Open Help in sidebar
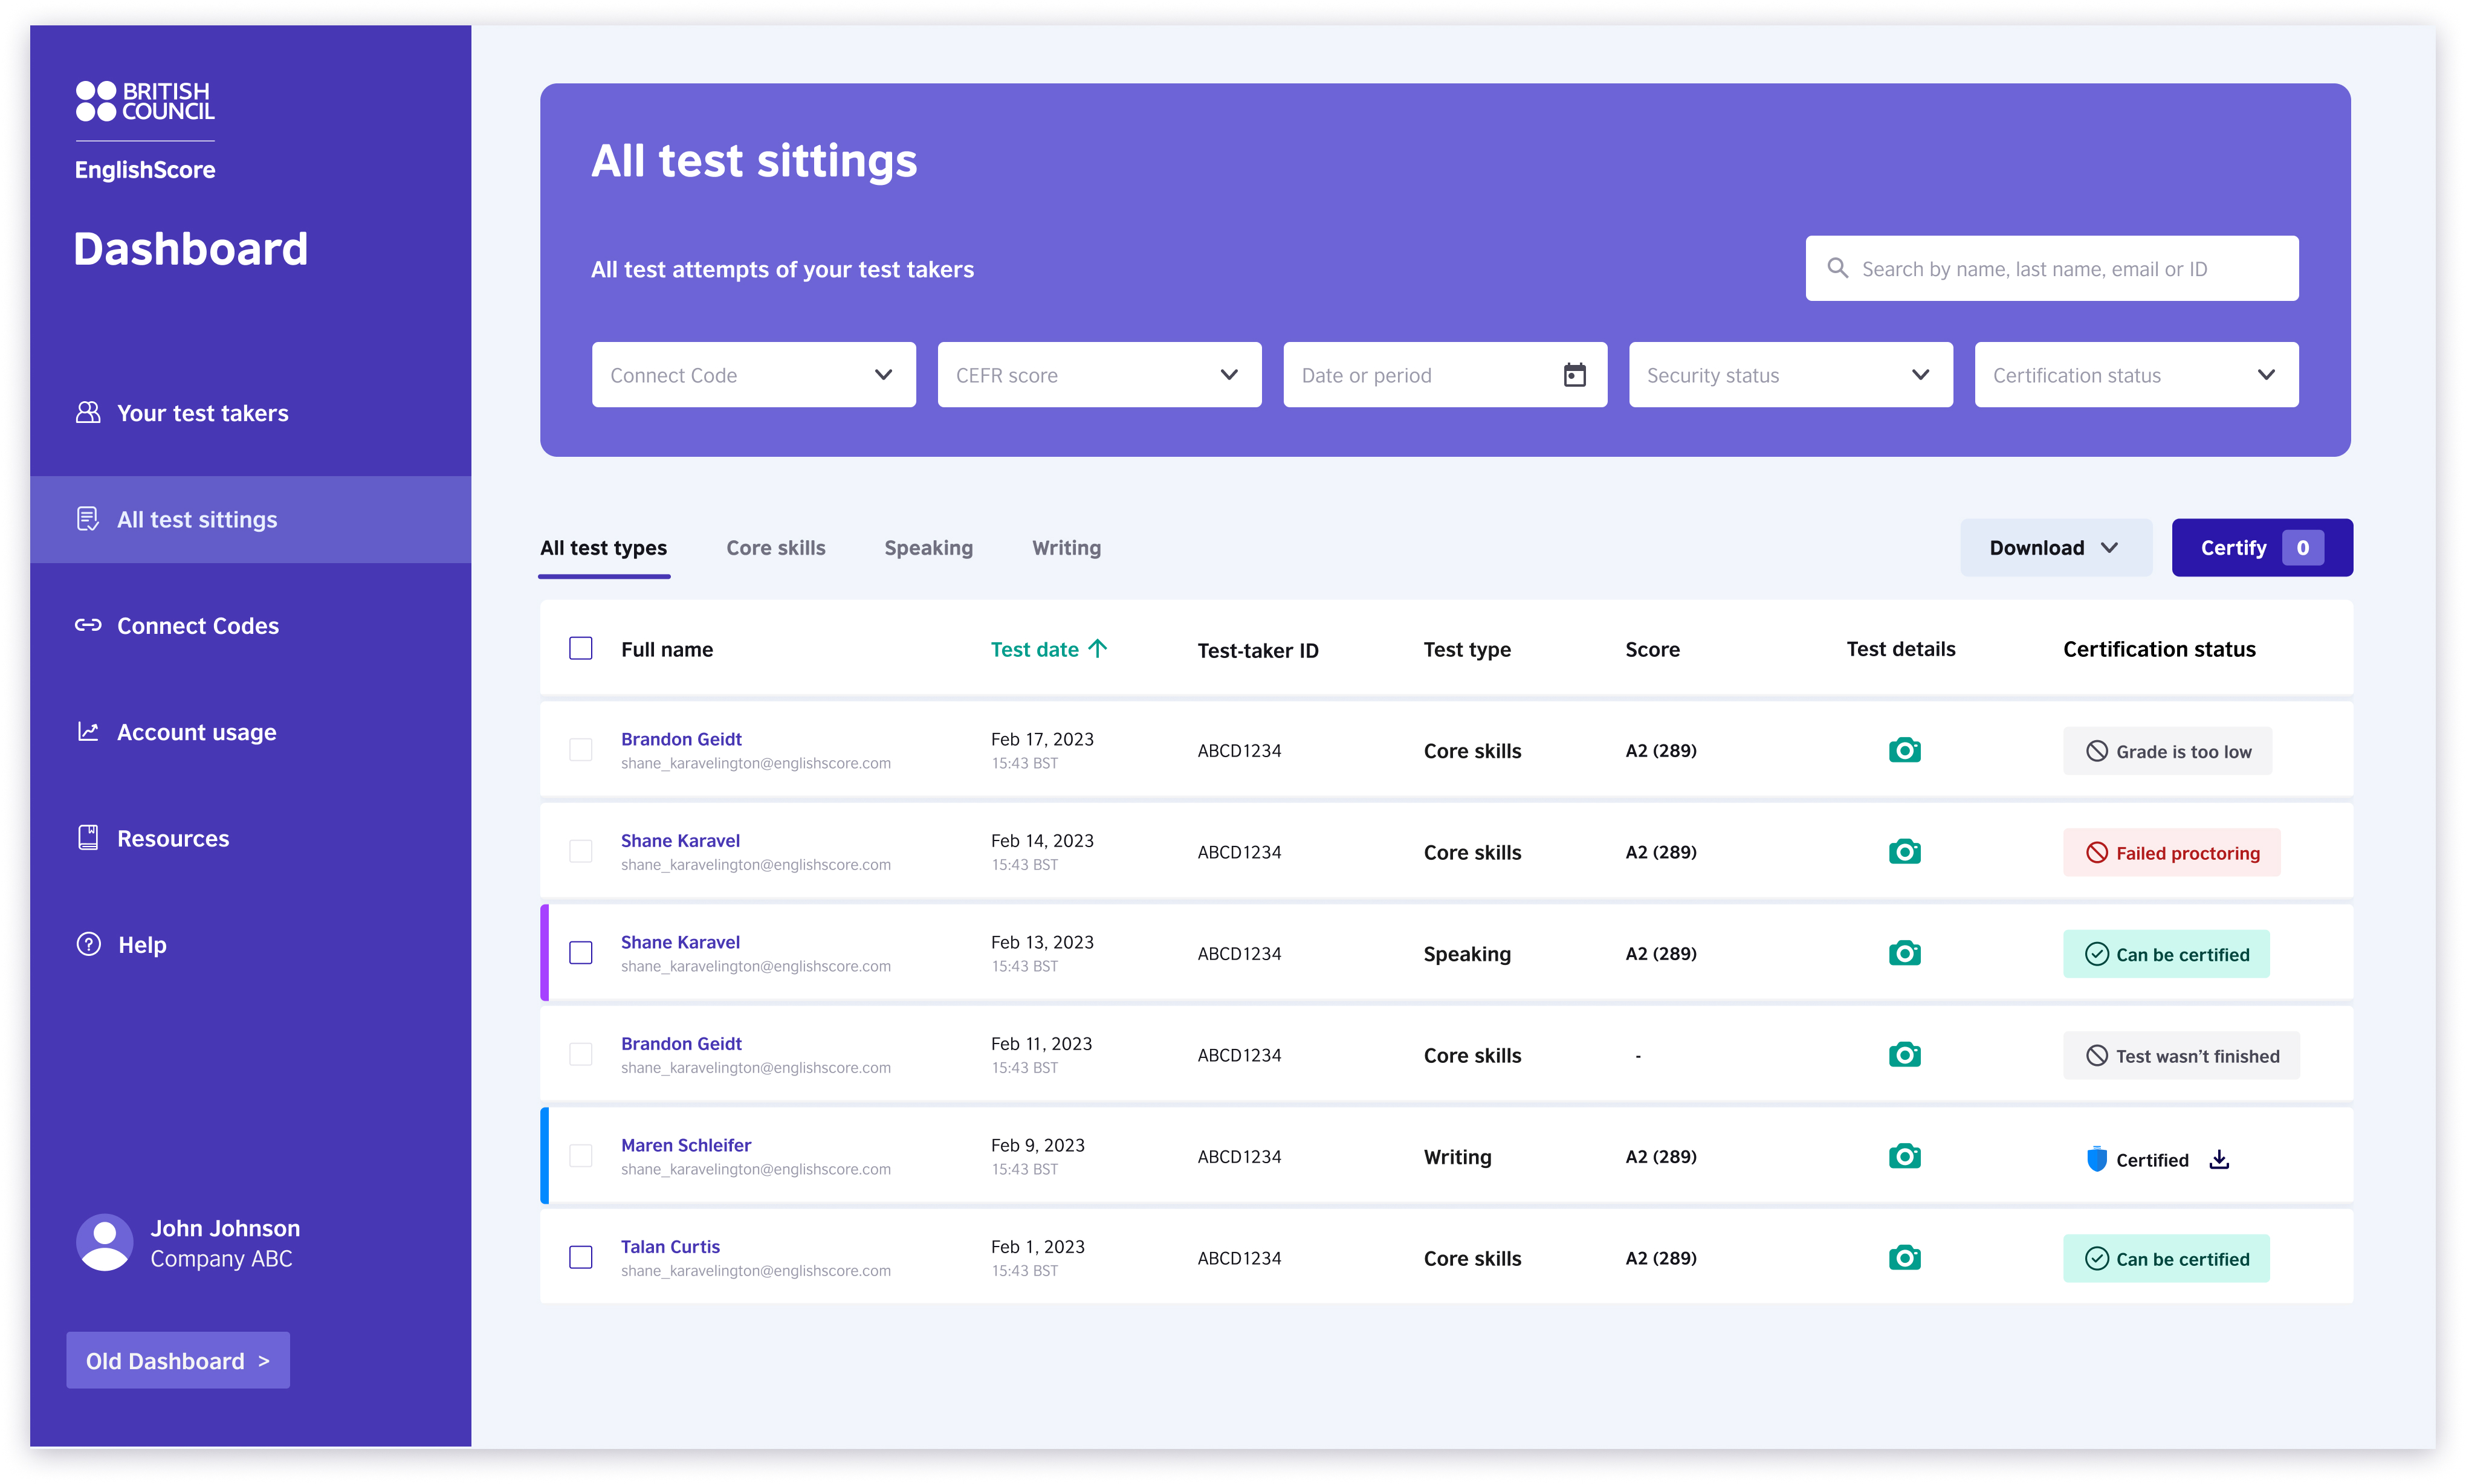This screenshot has width=2466, height=1484. click(250, 944)
